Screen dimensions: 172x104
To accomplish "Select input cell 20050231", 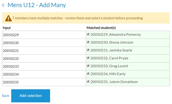I will [x=44, y=51].
